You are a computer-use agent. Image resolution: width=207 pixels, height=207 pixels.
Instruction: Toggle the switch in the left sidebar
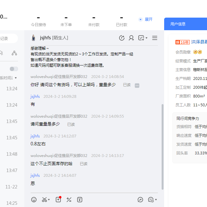click(x=14, y=69)
